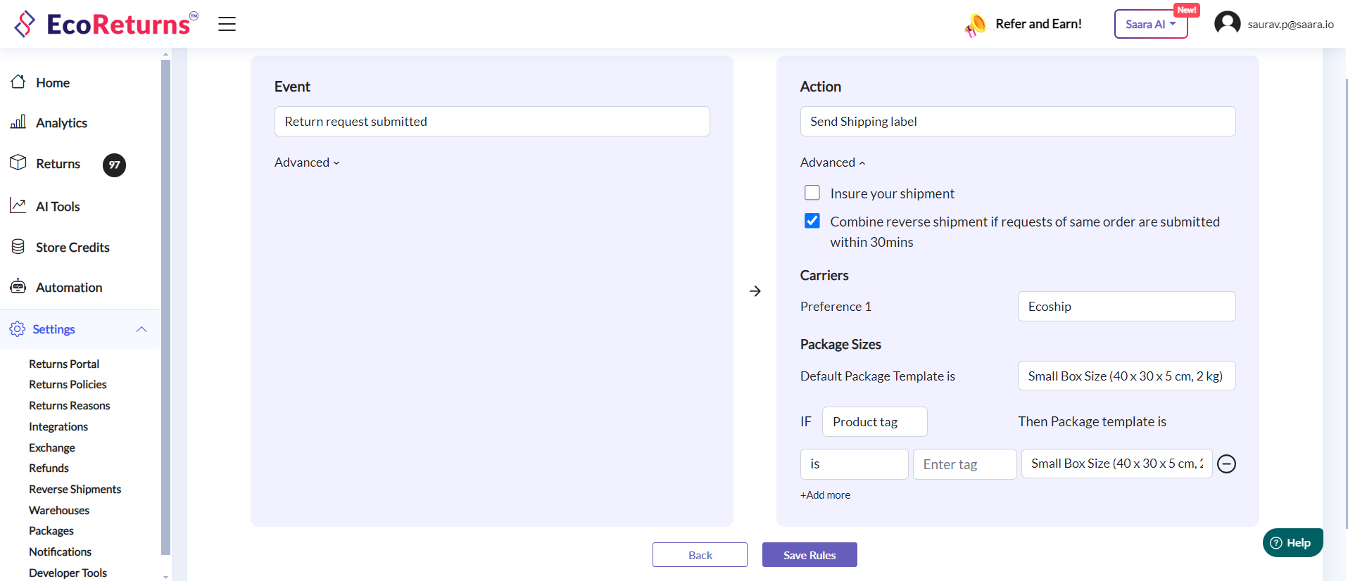Viewport: 1348px width, 581px height.
Task: Enable Insure your shipment checkbox
Action: click(812, 193)
